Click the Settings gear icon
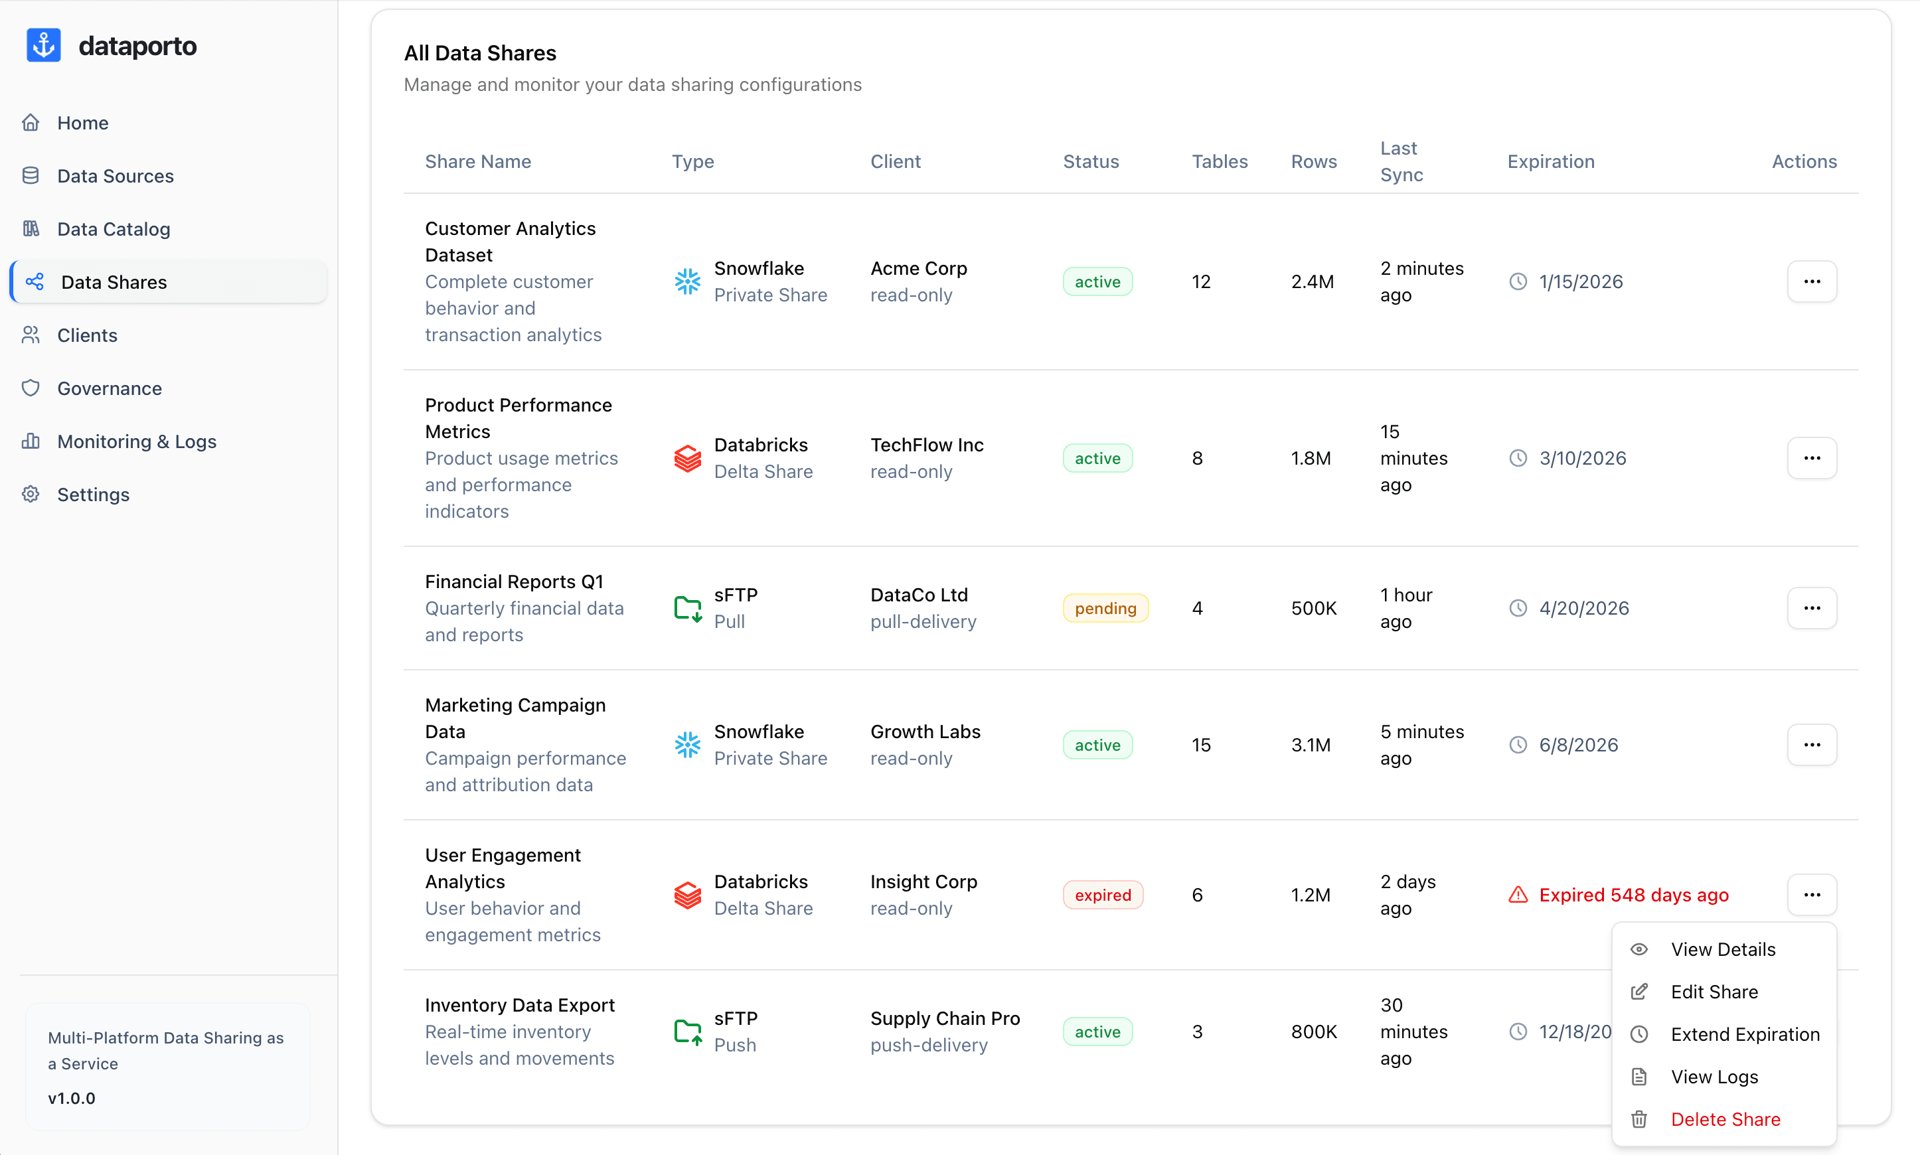The width and height of the screenshot is (1920, 1155). coord(31,495)
